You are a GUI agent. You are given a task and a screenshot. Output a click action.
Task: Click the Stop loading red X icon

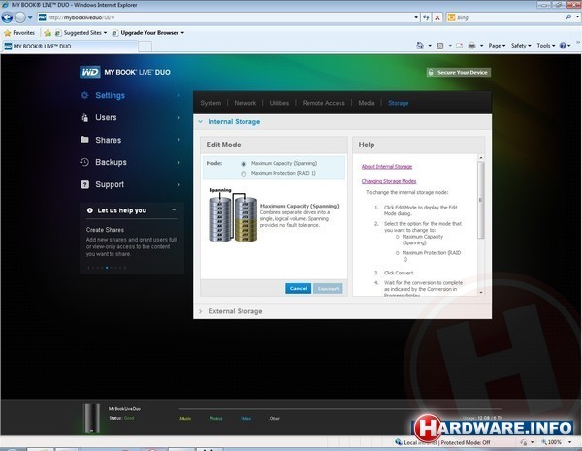point(437,17)
